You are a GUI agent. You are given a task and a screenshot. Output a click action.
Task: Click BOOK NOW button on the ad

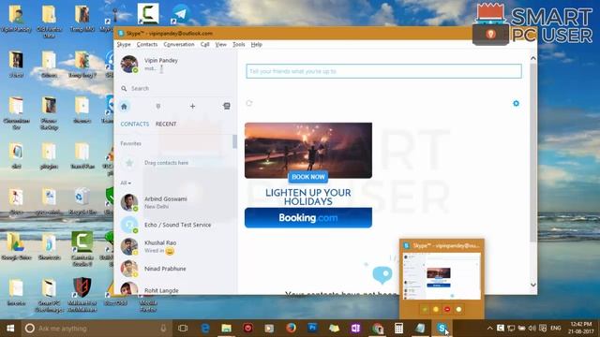click(x=308, y=177)
